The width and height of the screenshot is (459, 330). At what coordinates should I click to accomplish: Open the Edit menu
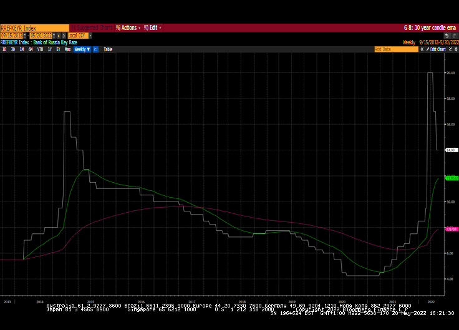[x=154, y=27]
